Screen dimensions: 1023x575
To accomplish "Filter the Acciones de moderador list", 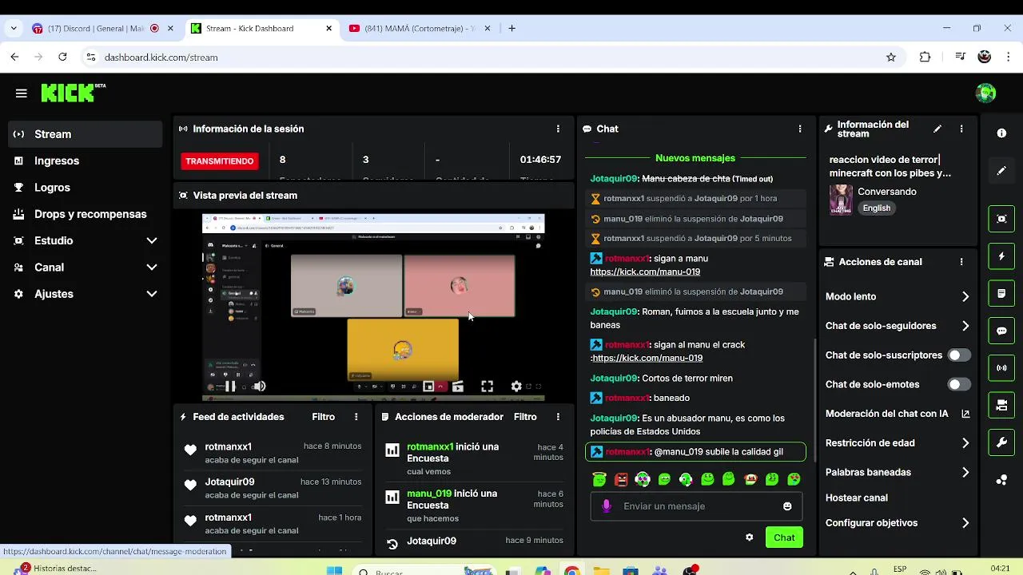I will (525, 417).
